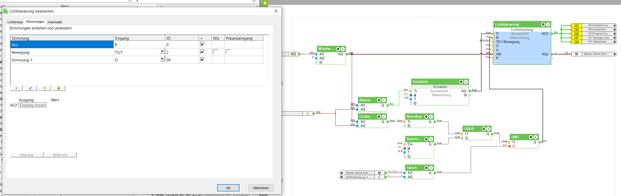Screen dimensions: 621x196
Task: Move selected Stimmung up with green arrow
Action: coord(45,88)
